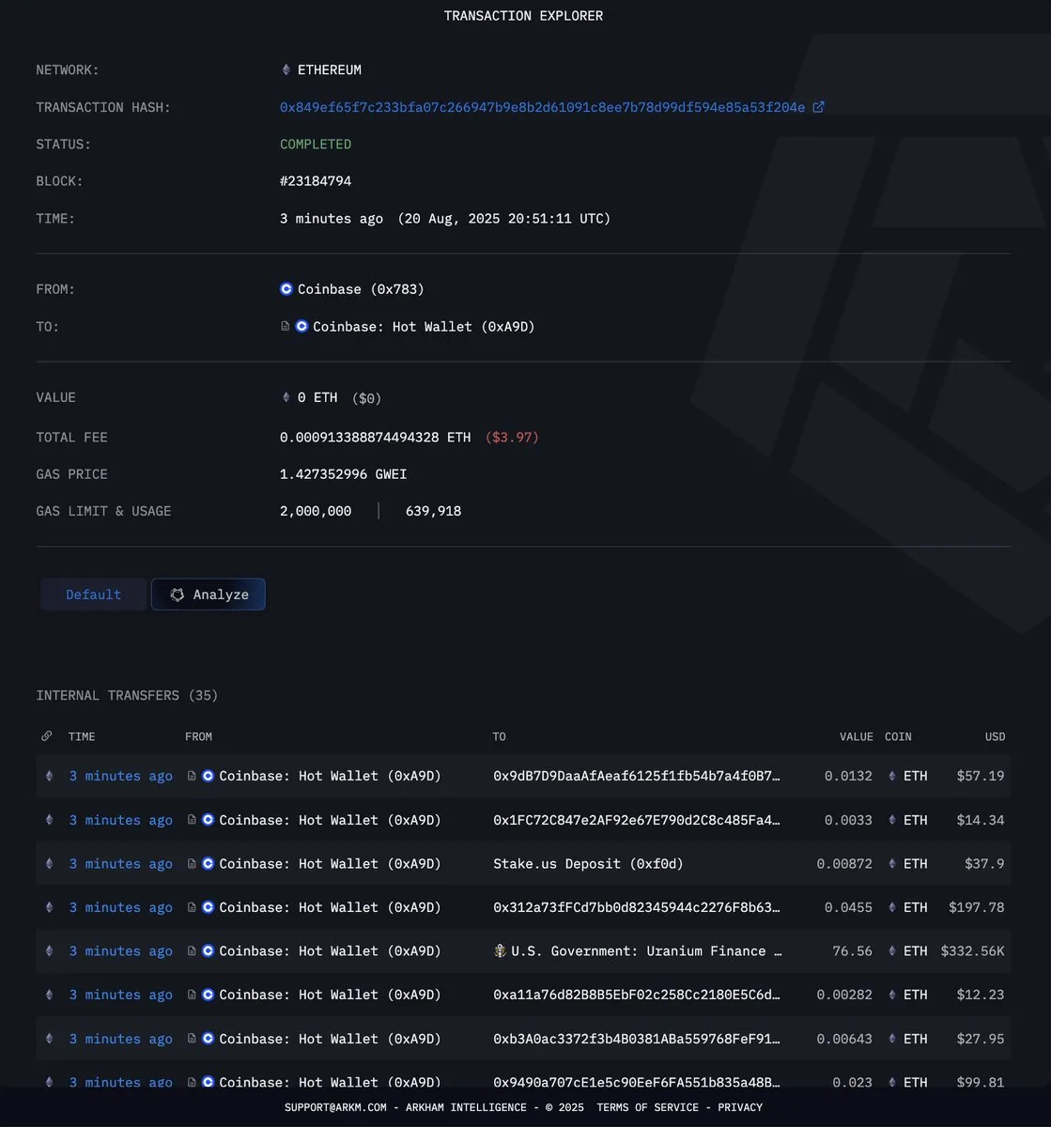Click the leading ETH icon on the $57.19 row
1051x1127 pixels.
(50, 776)
